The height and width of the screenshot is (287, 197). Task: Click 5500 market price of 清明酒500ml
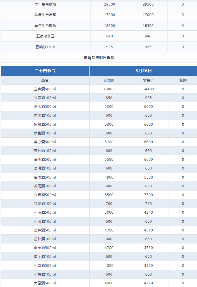[x=109, y=159]
